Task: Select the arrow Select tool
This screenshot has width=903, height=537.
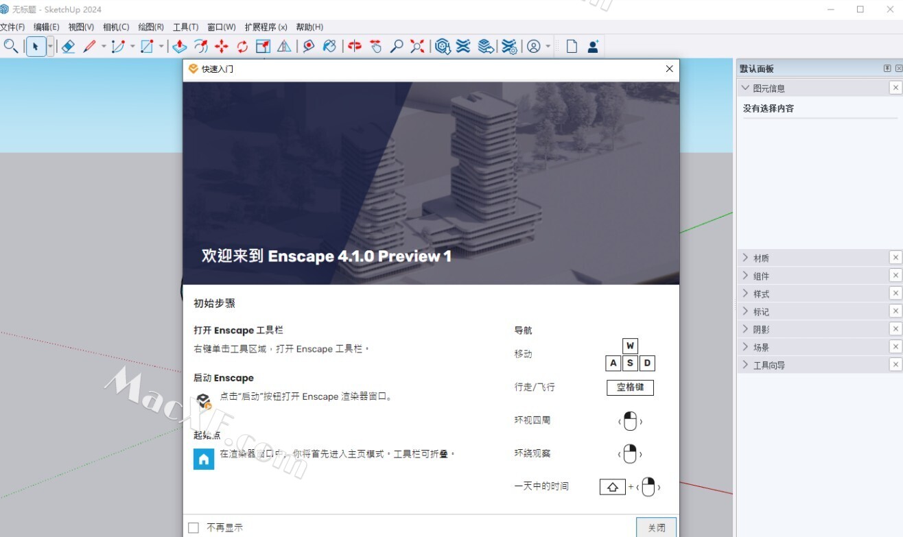Action: (36, 46)
